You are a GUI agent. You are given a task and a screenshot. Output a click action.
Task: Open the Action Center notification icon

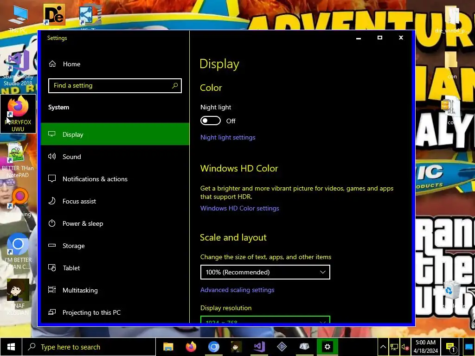point(450,347)
